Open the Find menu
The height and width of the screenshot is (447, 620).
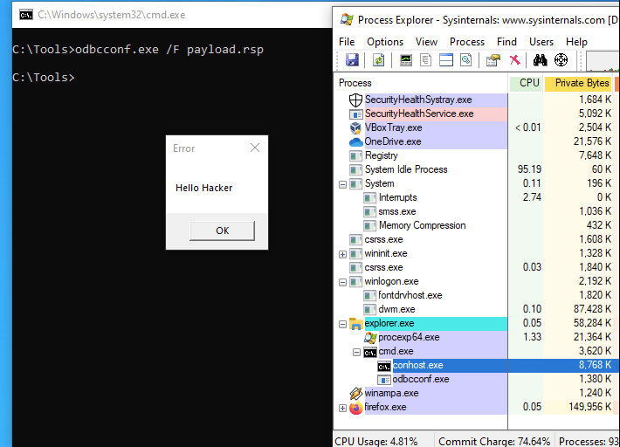coord(506,42)
